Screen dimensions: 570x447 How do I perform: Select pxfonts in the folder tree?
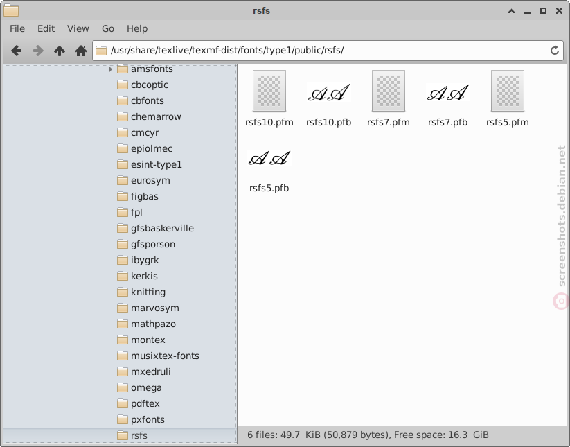(148, 420)
